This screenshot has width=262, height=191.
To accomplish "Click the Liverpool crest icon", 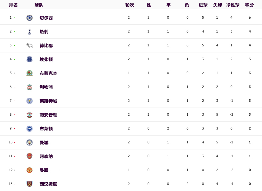I will point(30,87).
